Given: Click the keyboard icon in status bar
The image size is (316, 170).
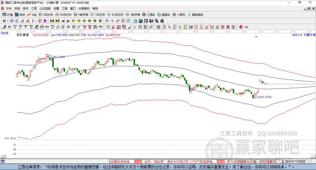Looking at the screenshot, I should [x=2, y=161].
